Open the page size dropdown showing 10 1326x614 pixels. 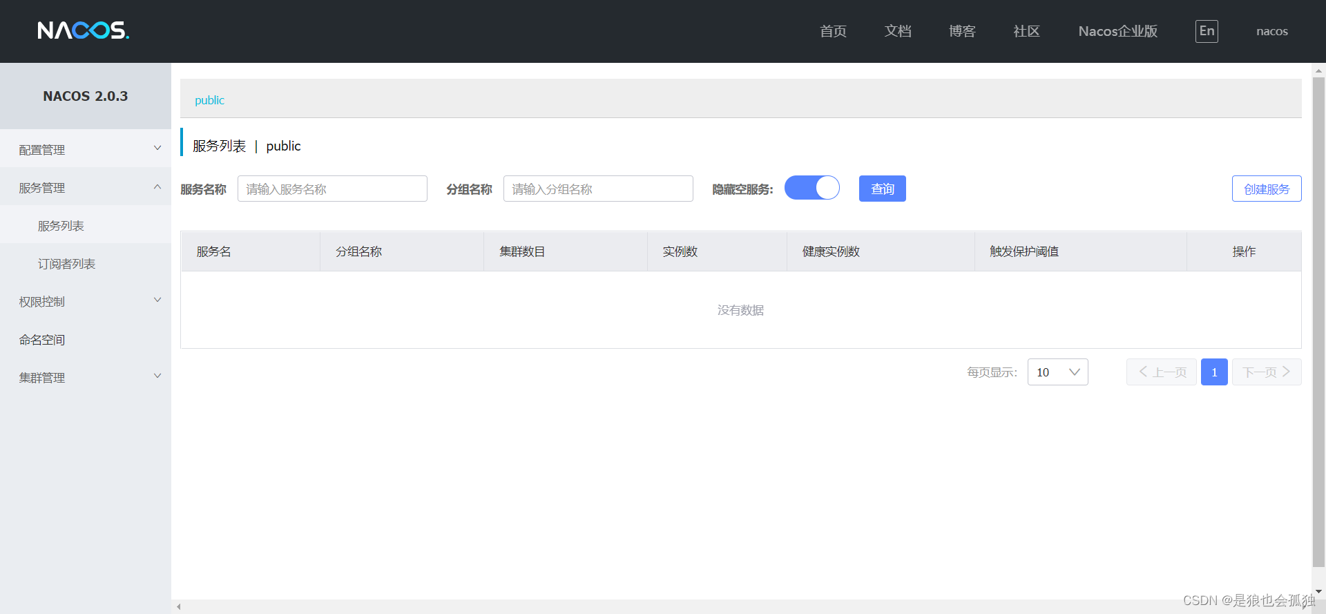1057,372
